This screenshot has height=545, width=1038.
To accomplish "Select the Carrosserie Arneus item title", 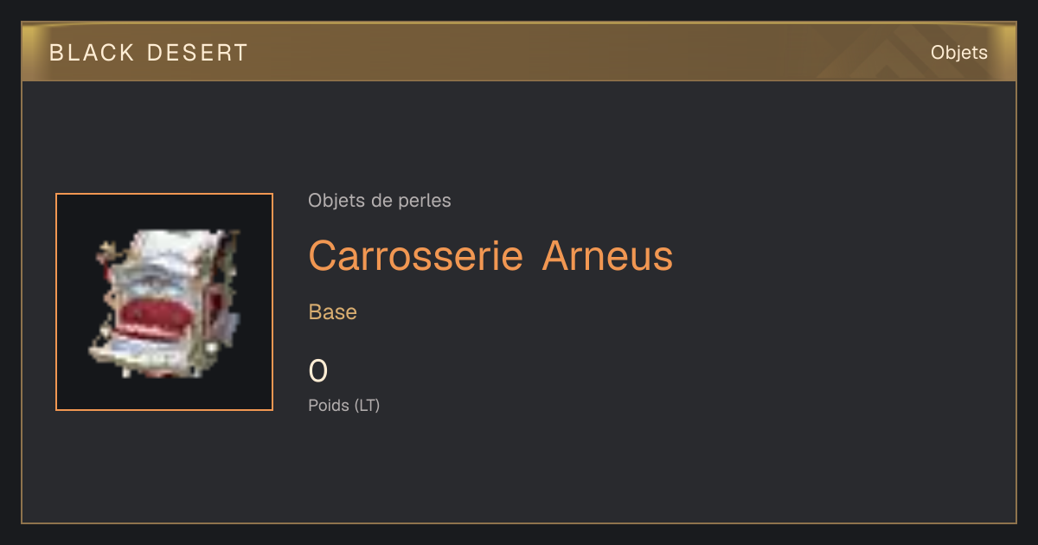I will [490, 256].
